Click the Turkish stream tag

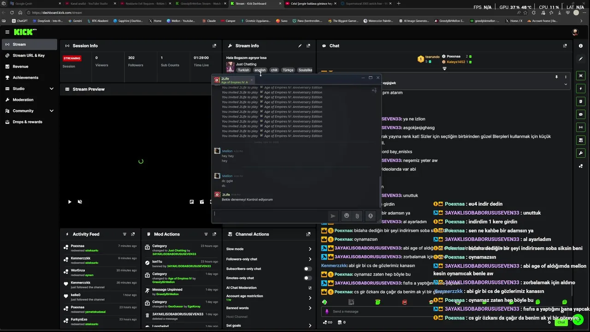pos(243,70)
